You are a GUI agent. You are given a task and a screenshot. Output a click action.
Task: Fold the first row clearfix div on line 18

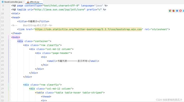pos(10,45)
